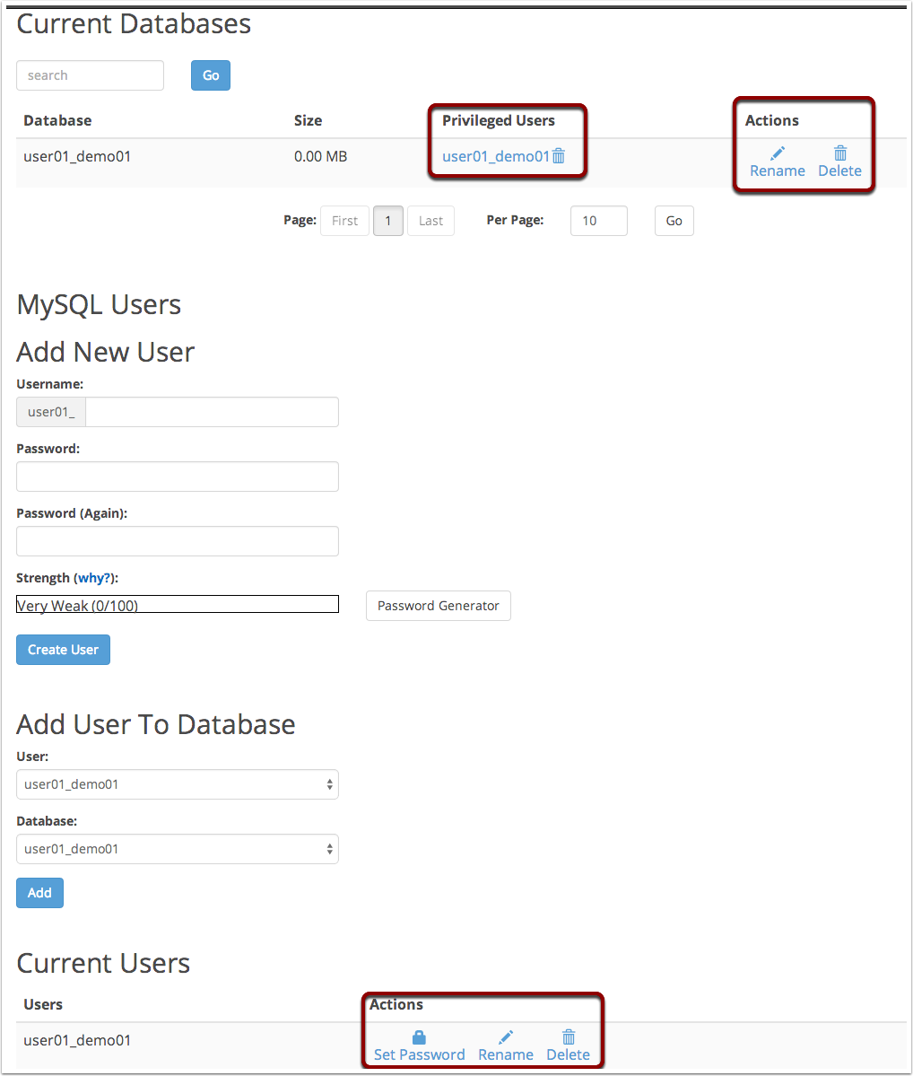Click the Rename link for database user01_demo01
The height and width of the screenshot is (1076, 913).
click(778, 171)
